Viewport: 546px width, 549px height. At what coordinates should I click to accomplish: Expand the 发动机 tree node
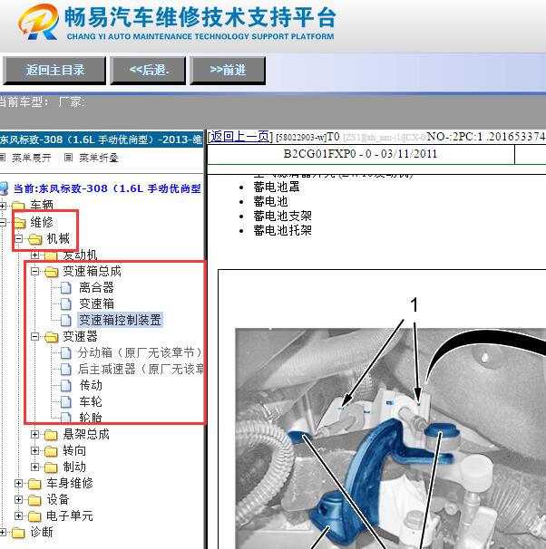[x=34, y=255]
